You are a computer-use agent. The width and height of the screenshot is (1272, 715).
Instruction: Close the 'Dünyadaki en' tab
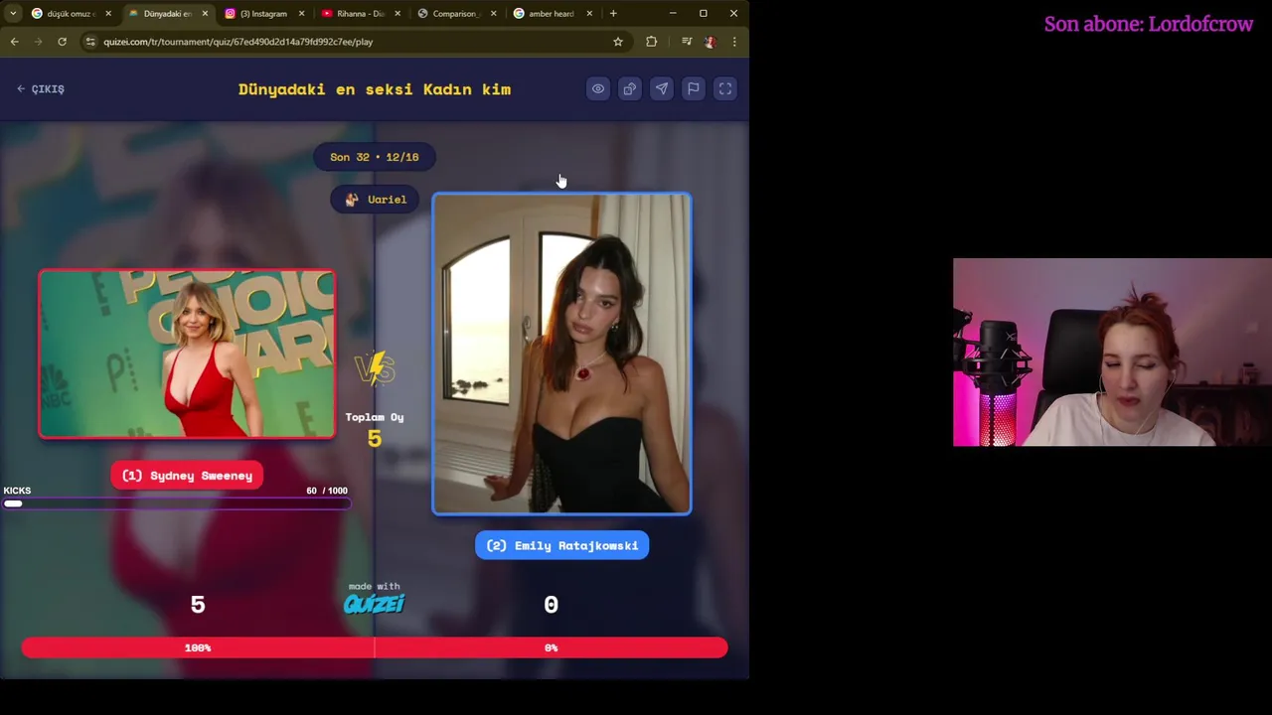coord(205,14)
